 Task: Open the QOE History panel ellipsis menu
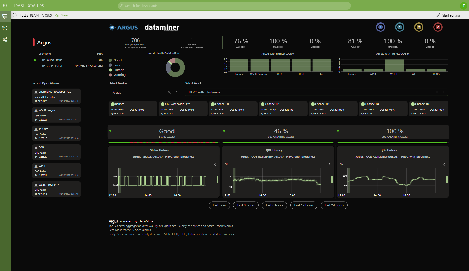click(330, 150)
